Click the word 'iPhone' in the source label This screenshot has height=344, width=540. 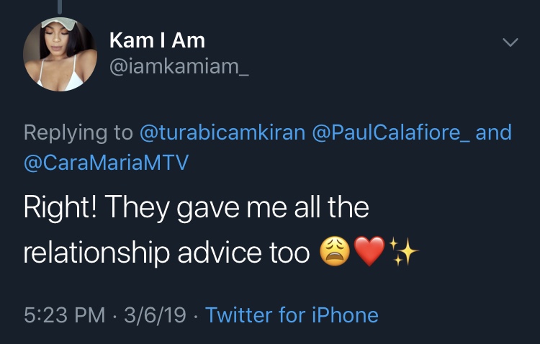tap(345, 314)
